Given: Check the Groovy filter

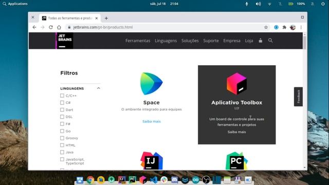Looking at the screenshot, I should tap(62, 138).
